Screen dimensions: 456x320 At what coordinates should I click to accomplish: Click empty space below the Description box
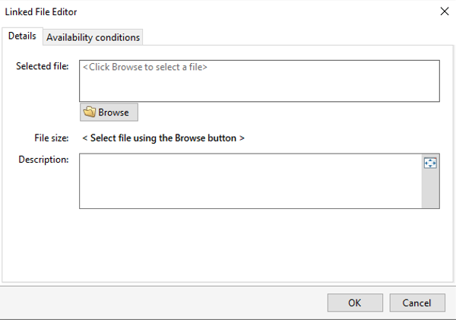tap(226, 244)
